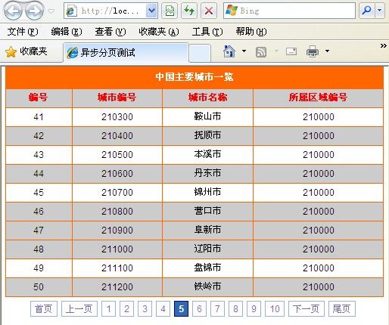Click the RSS feeds icon

(261, 52)
